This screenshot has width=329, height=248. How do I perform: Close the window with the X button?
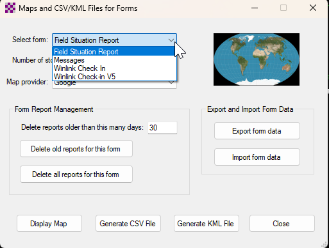(x=313, y=8)
